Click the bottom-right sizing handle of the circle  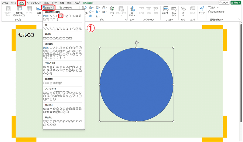point(173,121)
